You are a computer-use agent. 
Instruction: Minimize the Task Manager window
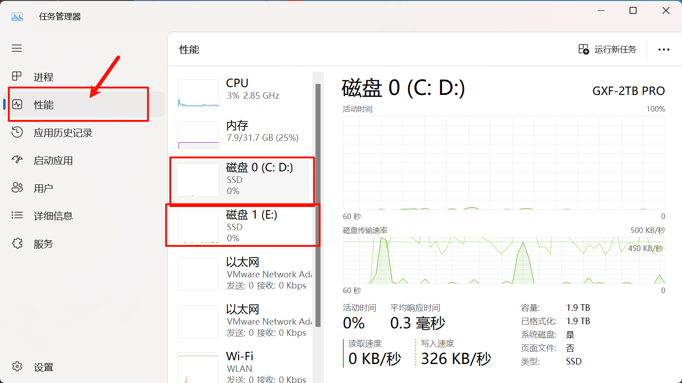(x=601, y=11)
